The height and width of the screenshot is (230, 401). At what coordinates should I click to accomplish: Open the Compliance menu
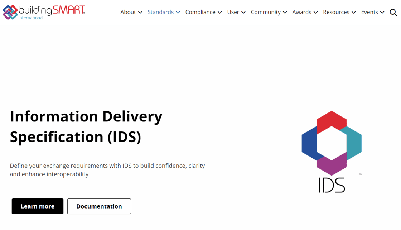point(200,12)
